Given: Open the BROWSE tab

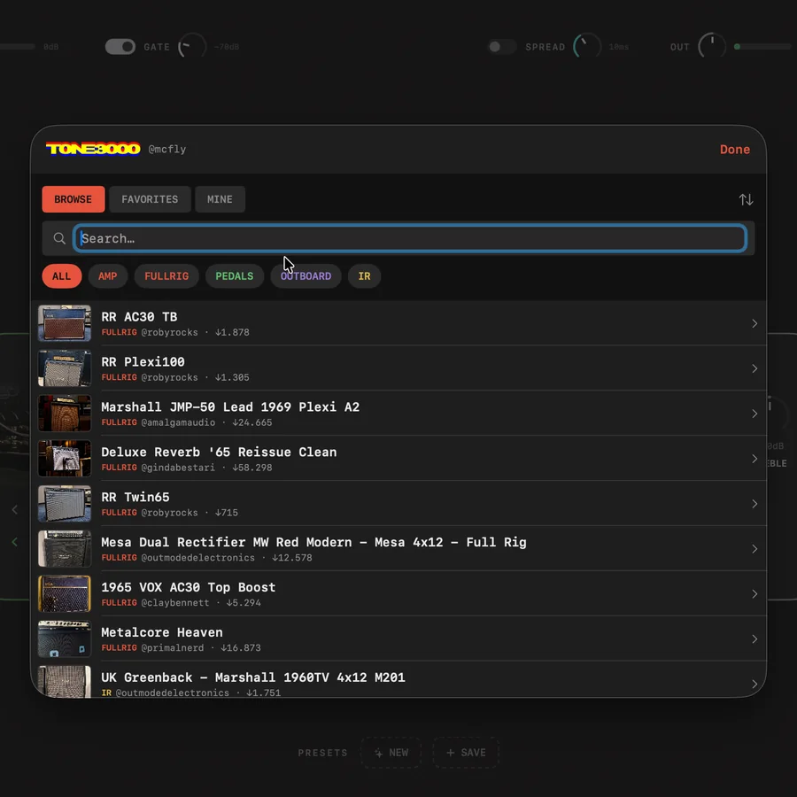Looking at the screenshot, I should click(74, 199).
